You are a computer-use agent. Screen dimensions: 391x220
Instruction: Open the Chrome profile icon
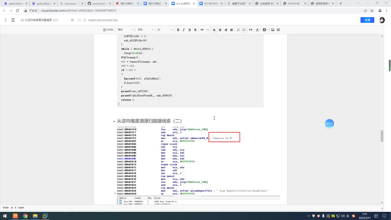pos(380,10)
